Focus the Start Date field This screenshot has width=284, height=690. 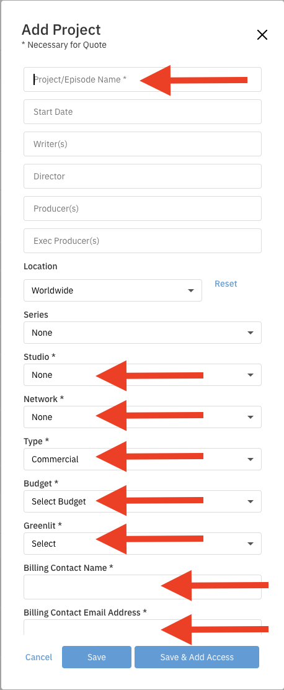pyautogui.click(x=143, y=112)
